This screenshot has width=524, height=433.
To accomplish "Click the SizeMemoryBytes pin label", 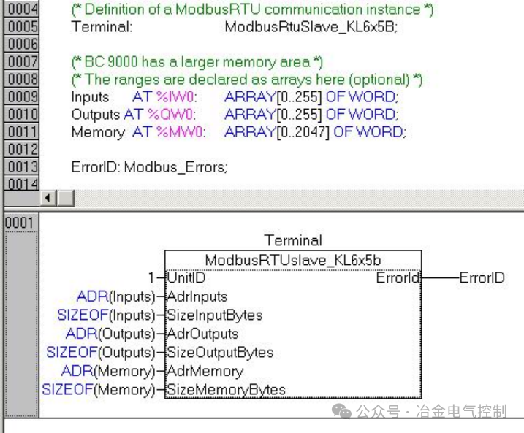I will point(226,390).
